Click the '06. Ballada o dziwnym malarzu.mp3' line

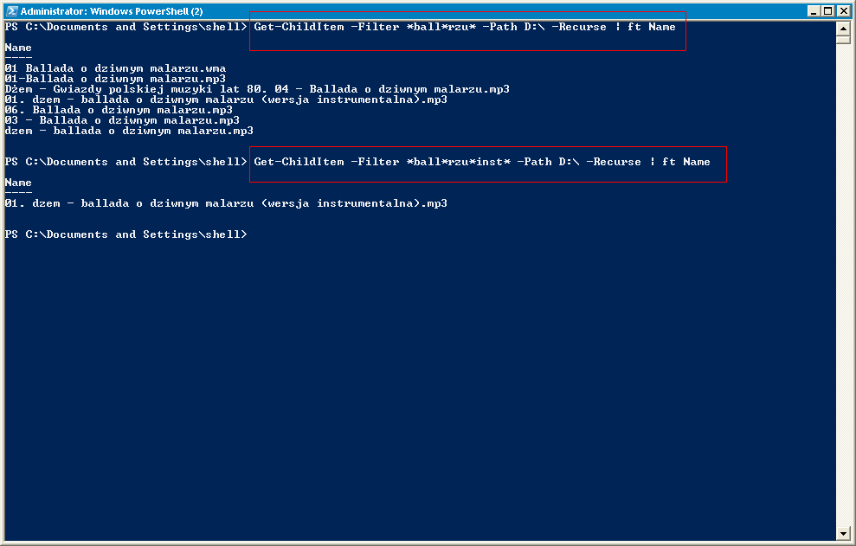coord(119,110)
